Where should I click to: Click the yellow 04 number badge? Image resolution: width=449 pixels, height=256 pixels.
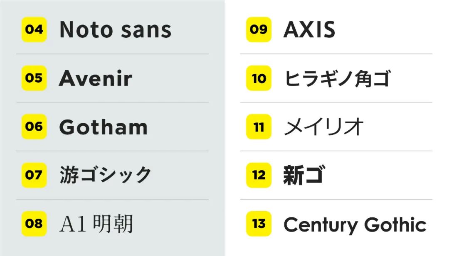coord(34,29)
